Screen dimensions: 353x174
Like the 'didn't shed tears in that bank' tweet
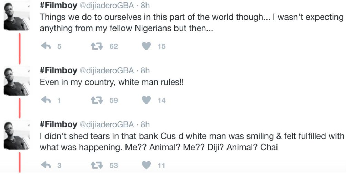(x=147, y=165)
